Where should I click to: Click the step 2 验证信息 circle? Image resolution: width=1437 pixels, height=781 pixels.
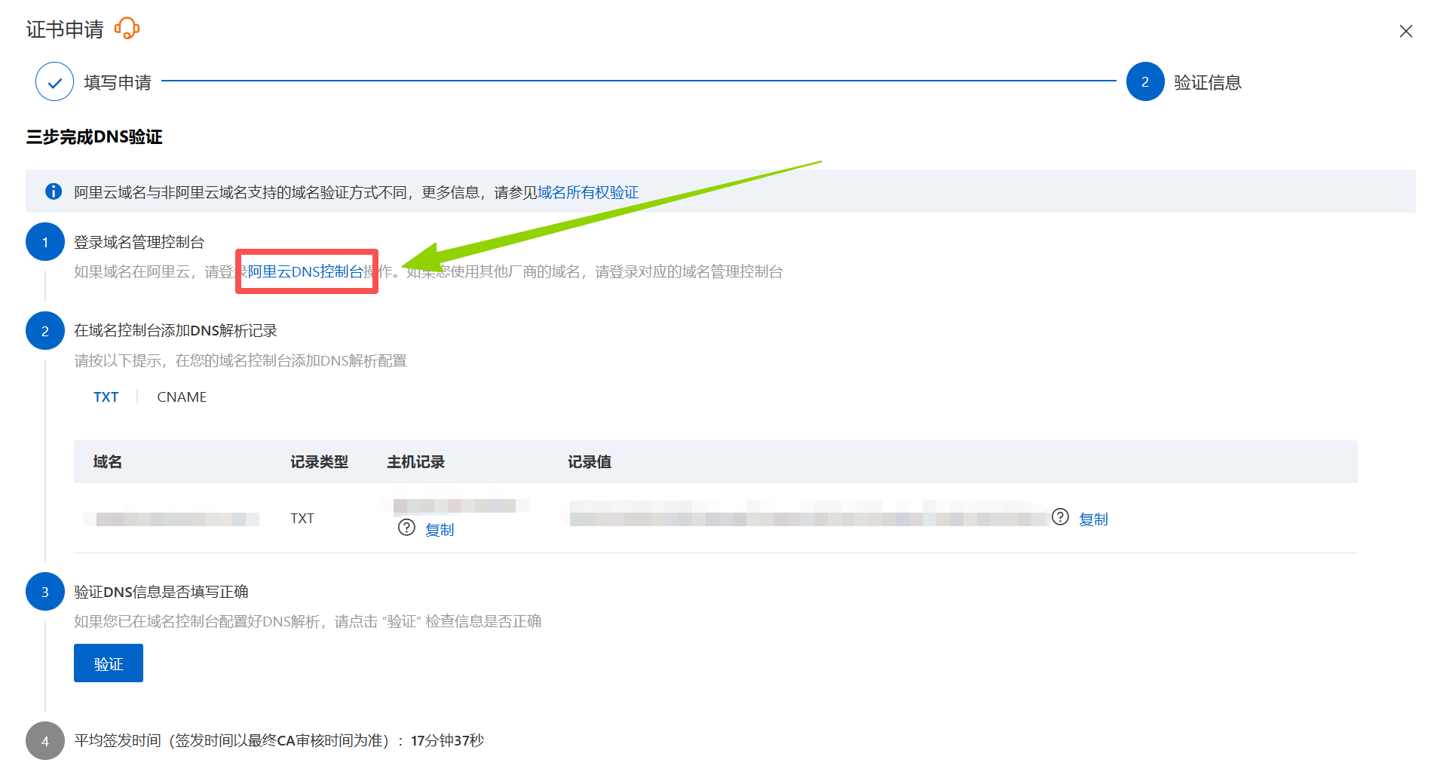1145,81
